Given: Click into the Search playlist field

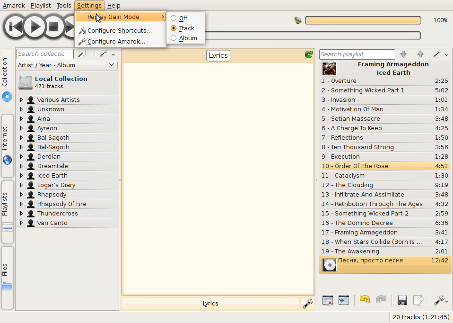Looking at the screenshot, I should click(x=357, y=54).
